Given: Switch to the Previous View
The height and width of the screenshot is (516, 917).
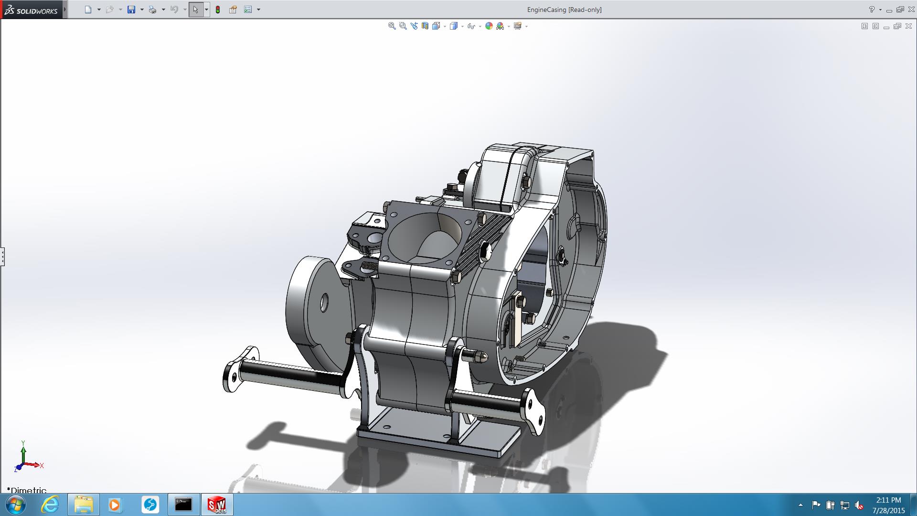Looking at the screenshot, I should [x=414, y=26].
